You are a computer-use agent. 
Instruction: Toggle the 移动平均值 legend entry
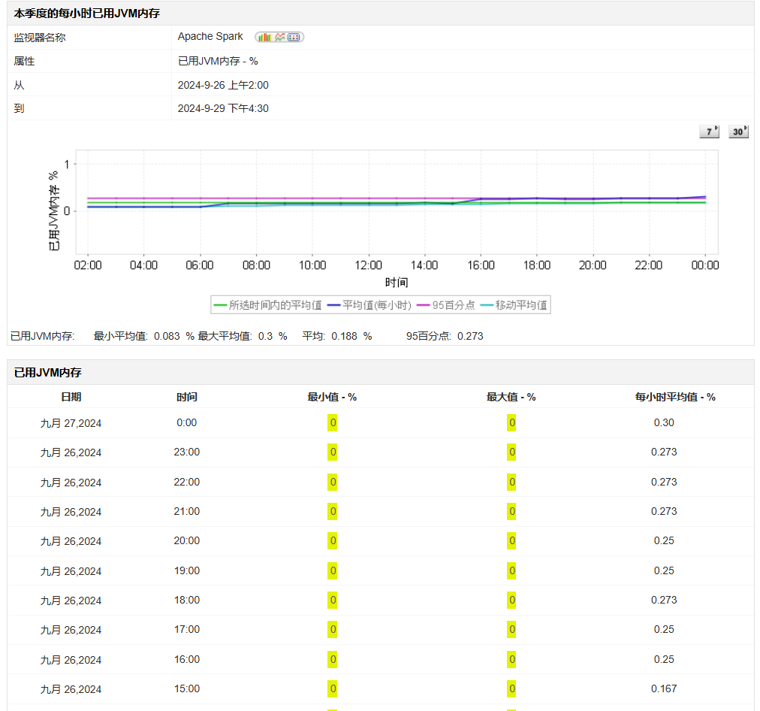pyautogui.click(x=514, y=305)
